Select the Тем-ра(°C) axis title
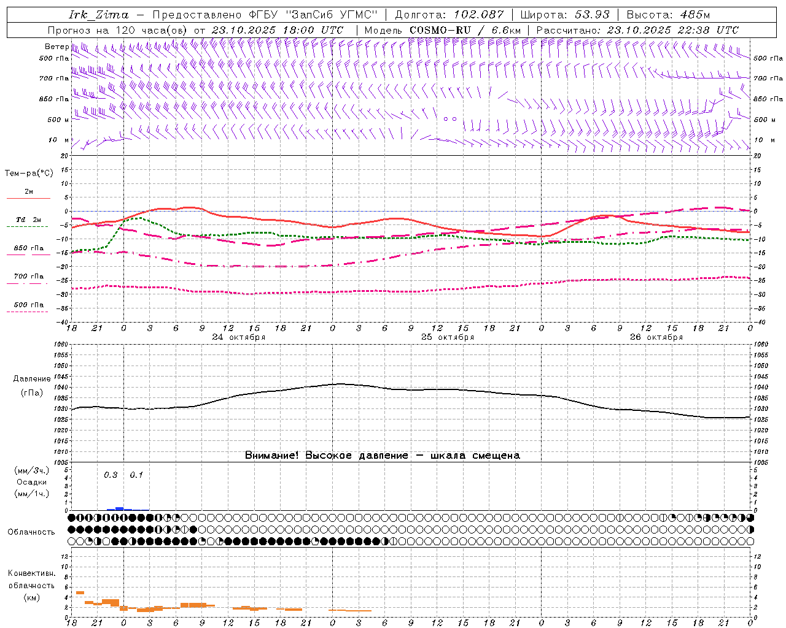786x628 pixels. point(29,174)
